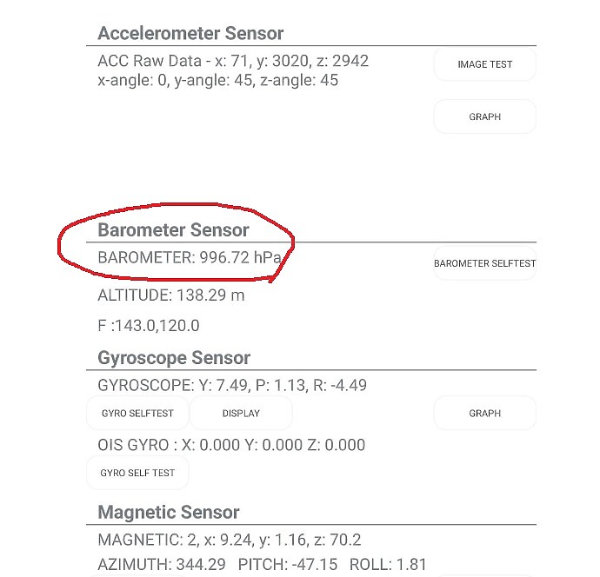
Task: Select the Magnetic Sensor heading
Action: coord(169,513)
